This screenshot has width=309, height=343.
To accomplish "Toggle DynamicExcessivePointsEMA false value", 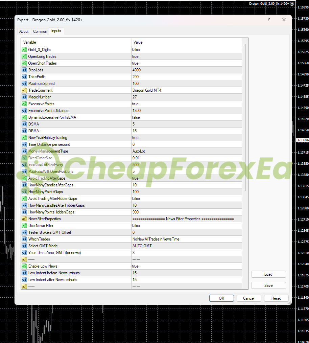I will click(x=187, y=117).
